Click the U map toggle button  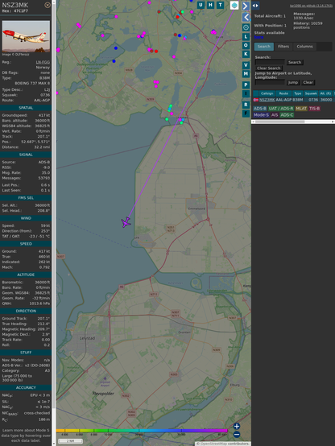pyautogui.click(x=201, y=5)
